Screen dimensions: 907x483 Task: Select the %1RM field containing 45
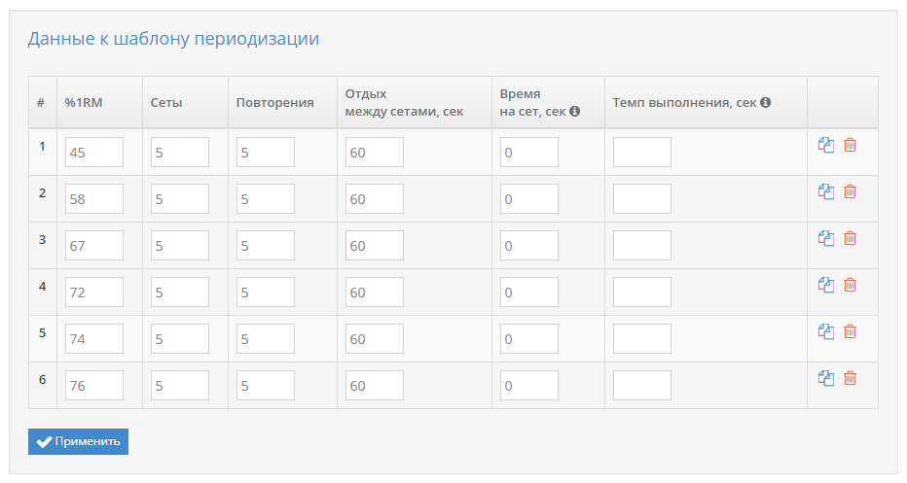point(94,152)
